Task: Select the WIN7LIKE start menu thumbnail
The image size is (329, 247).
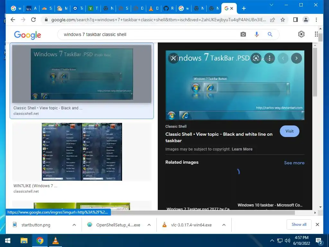Action: point(82,152)
